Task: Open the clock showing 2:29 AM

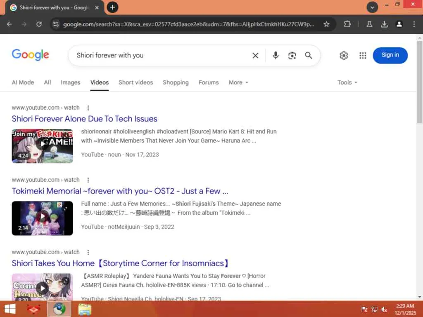Action: point(405,309)
